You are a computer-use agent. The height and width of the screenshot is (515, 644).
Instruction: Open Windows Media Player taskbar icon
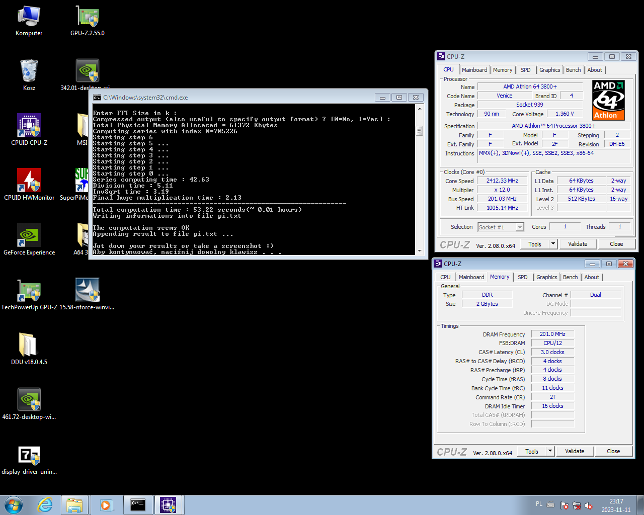(106, 505)
